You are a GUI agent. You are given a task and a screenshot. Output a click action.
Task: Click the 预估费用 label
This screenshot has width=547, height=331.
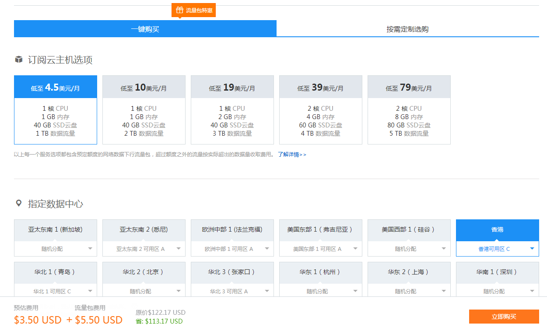tap(26, 308)
